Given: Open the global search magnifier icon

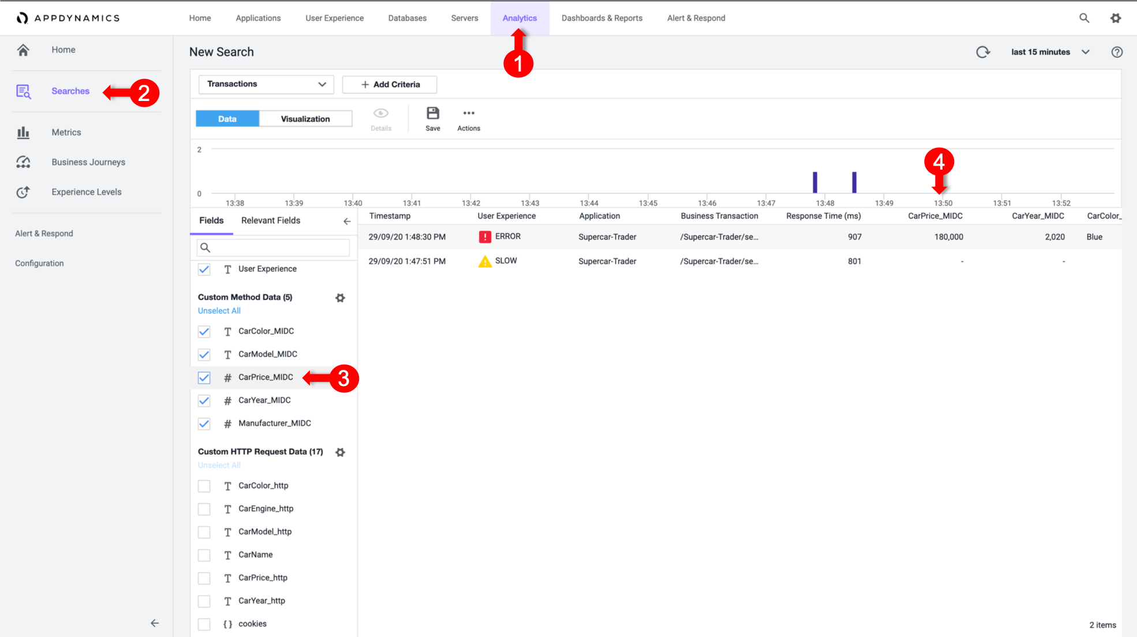Looking at the screenshot, I should coord(1084,18).
